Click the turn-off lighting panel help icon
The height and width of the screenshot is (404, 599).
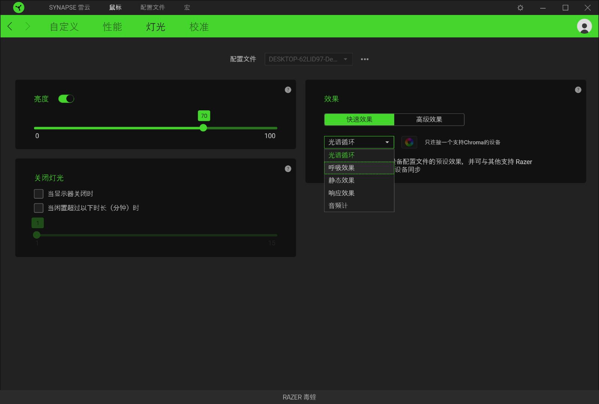[x=288, y=169]
